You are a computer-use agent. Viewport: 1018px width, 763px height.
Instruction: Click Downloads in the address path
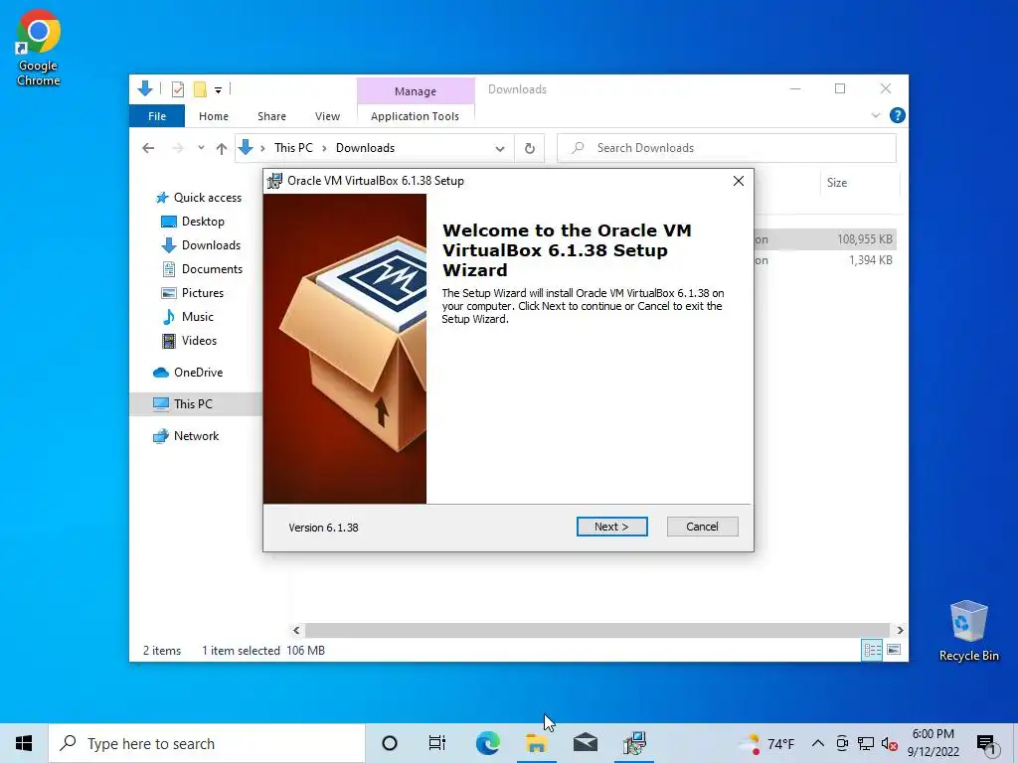[365, 148]
